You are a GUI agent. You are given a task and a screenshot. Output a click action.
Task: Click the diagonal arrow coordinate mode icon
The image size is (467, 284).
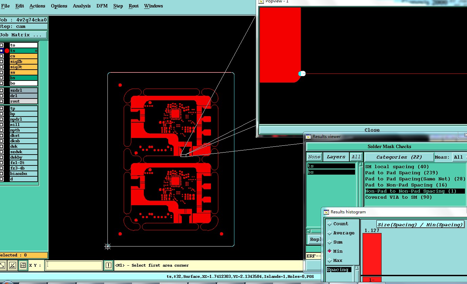[2, 265]
